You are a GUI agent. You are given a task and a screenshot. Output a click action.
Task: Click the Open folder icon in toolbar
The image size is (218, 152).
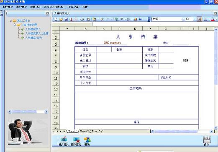pyautogui.click(x=61, y=19)
